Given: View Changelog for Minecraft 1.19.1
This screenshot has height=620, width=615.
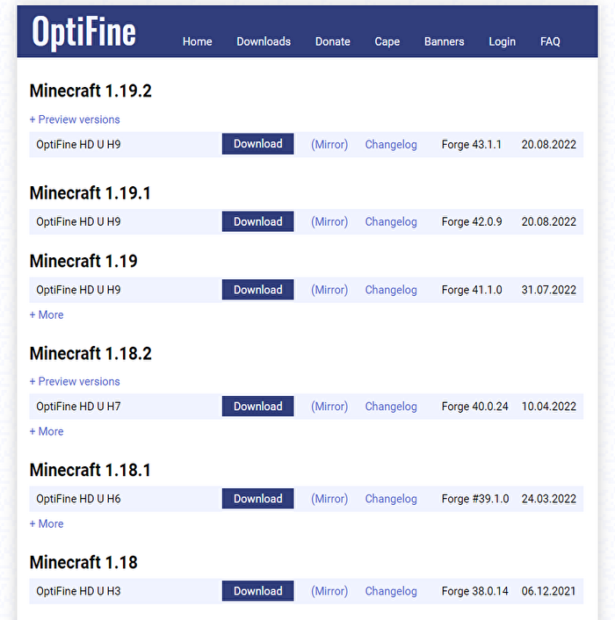Looking at the screenshot, I should pos(391,221).
